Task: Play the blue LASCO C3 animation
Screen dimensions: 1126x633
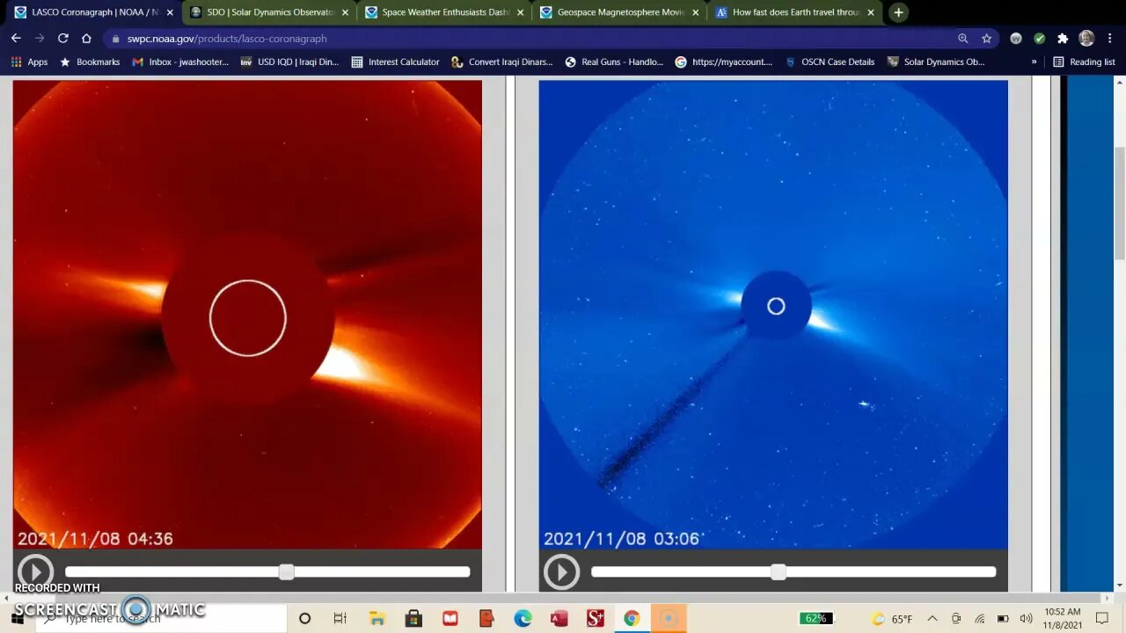Action: click(561, 572)
